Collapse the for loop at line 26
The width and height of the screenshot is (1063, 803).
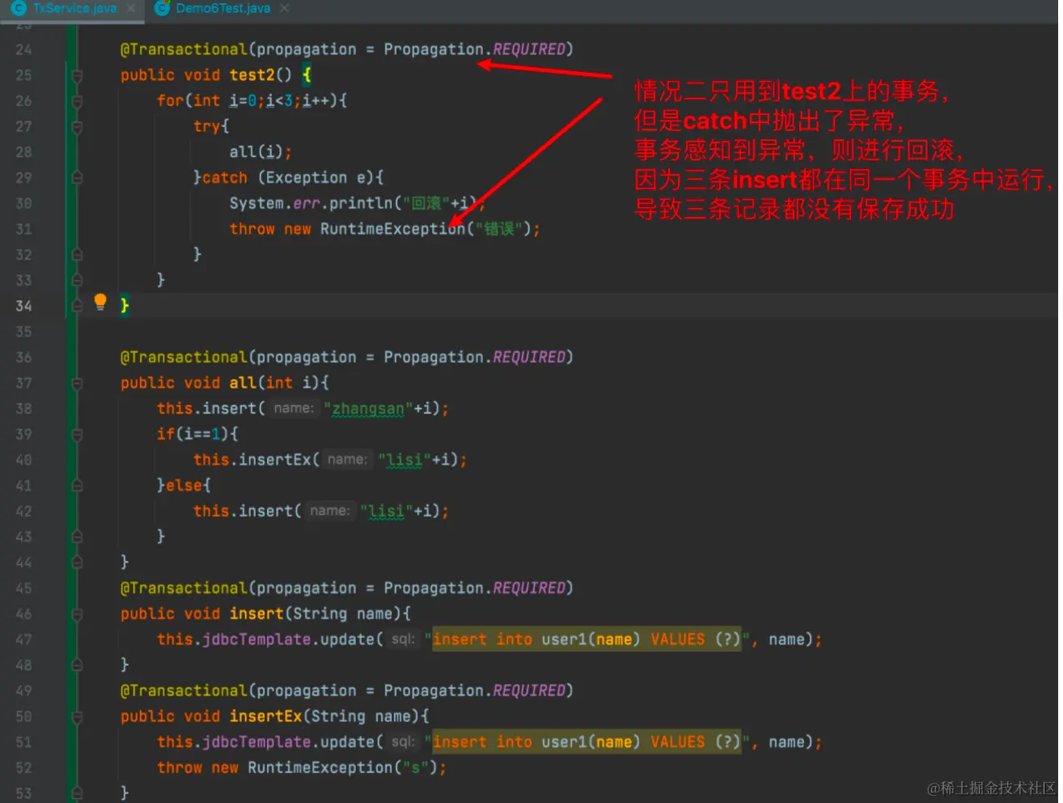[x=77, y=101]
